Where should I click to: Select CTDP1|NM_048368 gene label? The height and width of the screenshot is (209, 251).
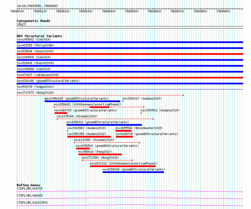click(30, 195)
